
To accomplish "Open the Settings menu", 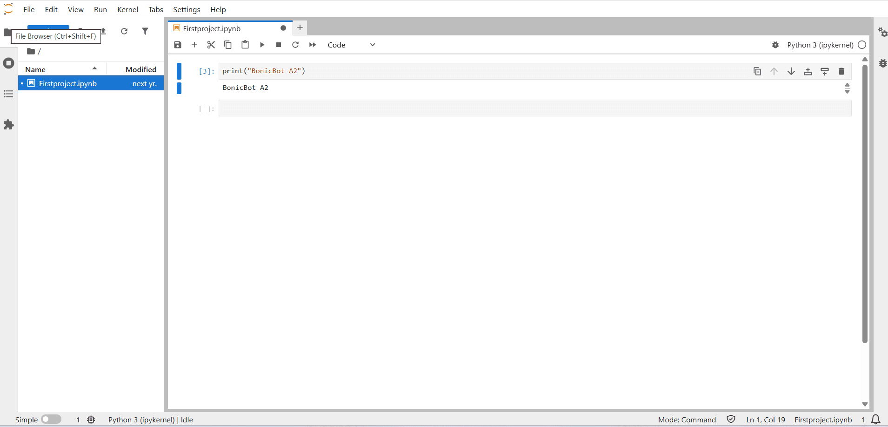I will point(187,9).
